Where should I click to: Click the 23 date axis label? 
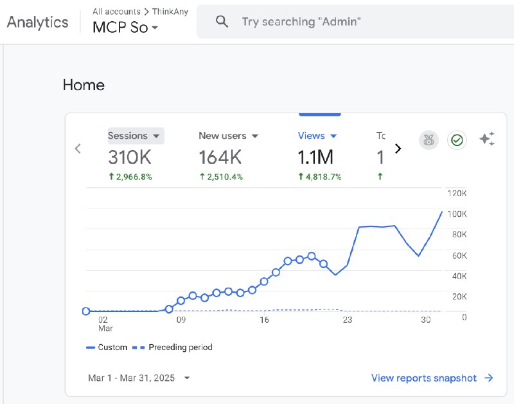click(348, 320)
